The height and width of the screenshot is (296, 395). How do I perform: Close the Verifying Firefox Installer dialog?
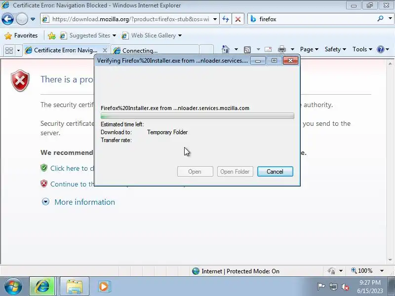pos(290,60)
